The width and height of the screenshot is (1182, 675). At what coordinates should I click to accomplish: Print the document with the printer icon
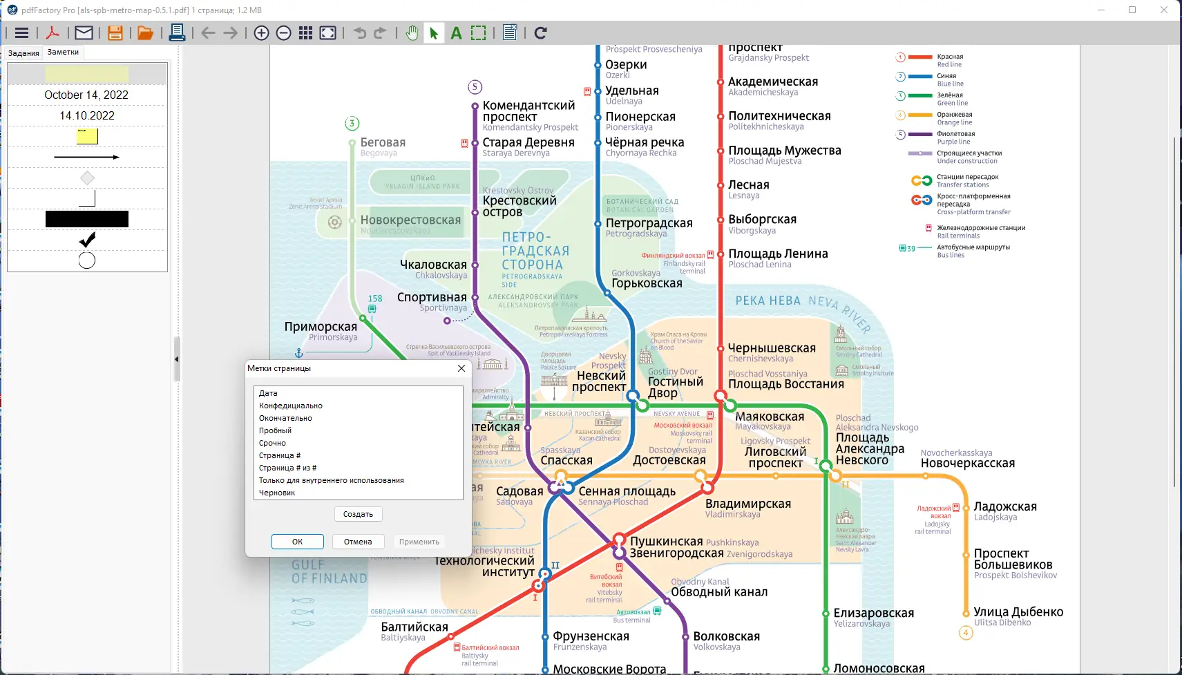pos(177,32)
